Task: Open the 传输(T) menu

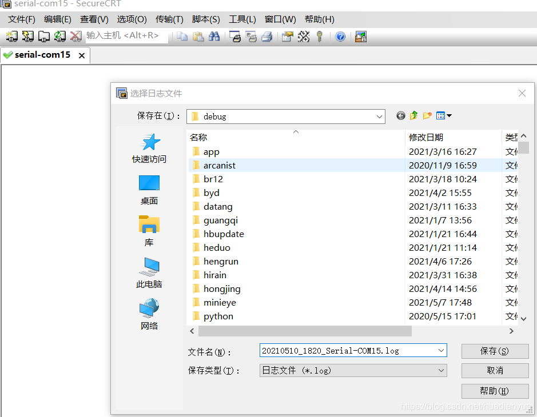Action: click(169, 19)
